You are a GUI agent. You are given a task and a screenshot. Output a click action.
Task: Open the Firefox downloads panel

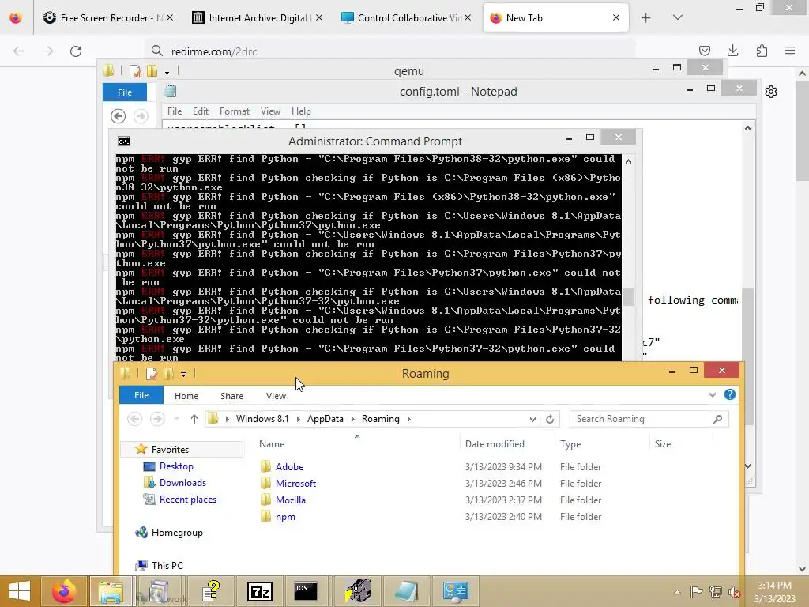(x=732, y=51)
